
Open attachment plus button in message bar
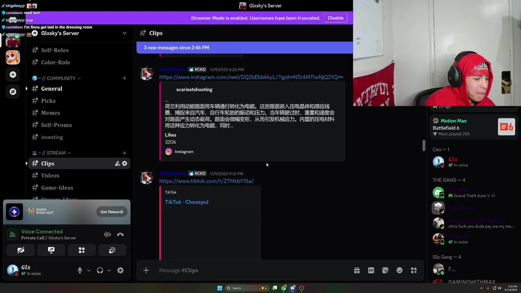point(146,270)
